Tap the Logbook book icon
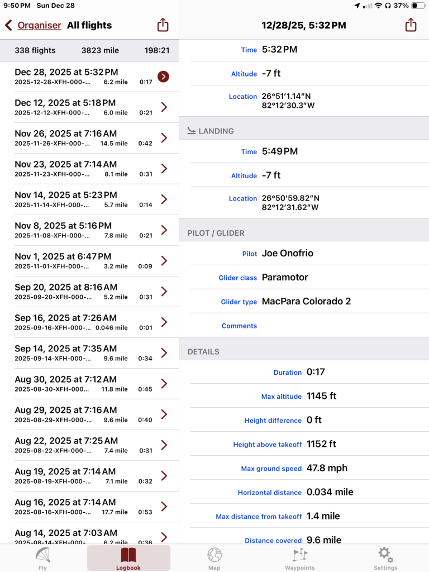The height and width of the screenshot is (572, 429). coord(128,555)
